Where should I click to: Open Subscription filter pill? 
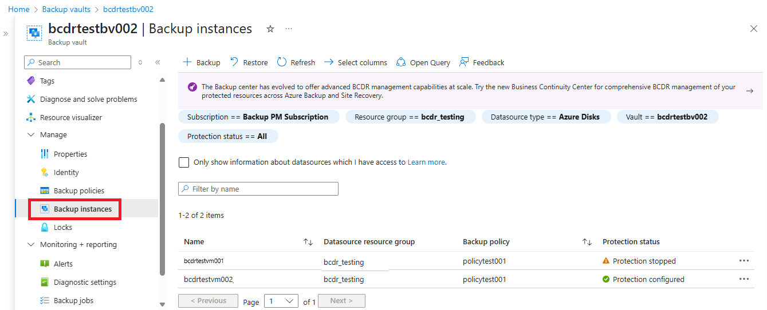point(258,117)
